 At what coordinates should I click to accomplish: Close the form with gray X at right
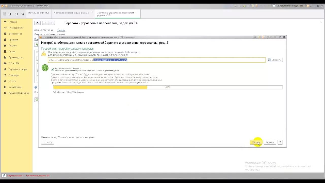pyautogui.click(x=321, y=22)
